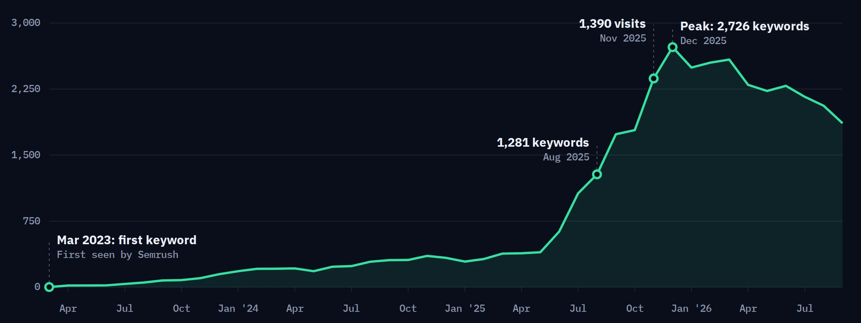Viewport: 861px width, 323px height.
Task: Select the 'Peak: 2,726 keywords' annotation
Action: coord(745,26)
